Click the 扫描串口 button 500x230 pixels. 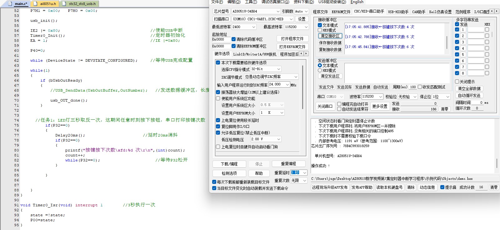pos(221,19)
